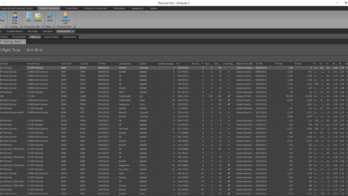Open the corporate Info building icon
The width and height of the screenshot is (348, 196).
pyautogui.click(x=29, y=17)
